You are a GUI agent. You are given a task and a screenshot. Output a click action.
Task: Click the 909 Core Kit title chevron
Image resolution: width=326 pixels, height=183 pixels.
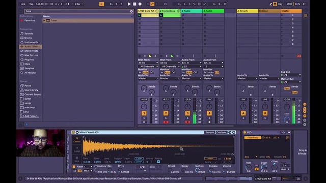(x=157, y=11)
